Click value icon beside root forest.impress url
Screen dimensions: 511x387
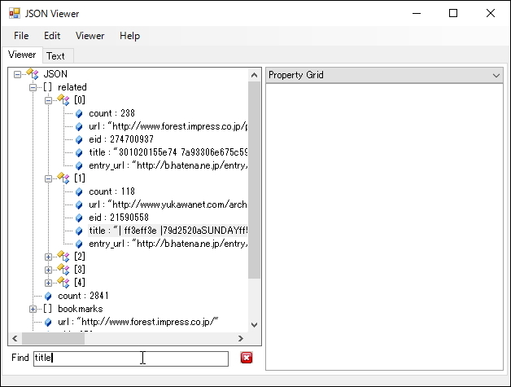pos(48,323)
